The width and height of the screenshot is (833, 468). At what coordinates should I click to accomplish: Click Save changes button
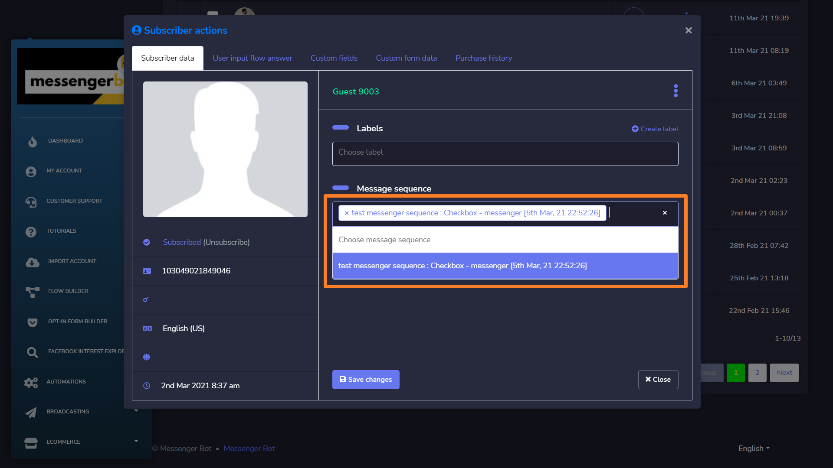[x=366, y=380]
